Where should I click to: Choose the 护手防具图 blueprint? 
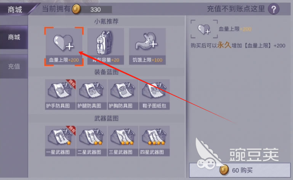point(60,94)
